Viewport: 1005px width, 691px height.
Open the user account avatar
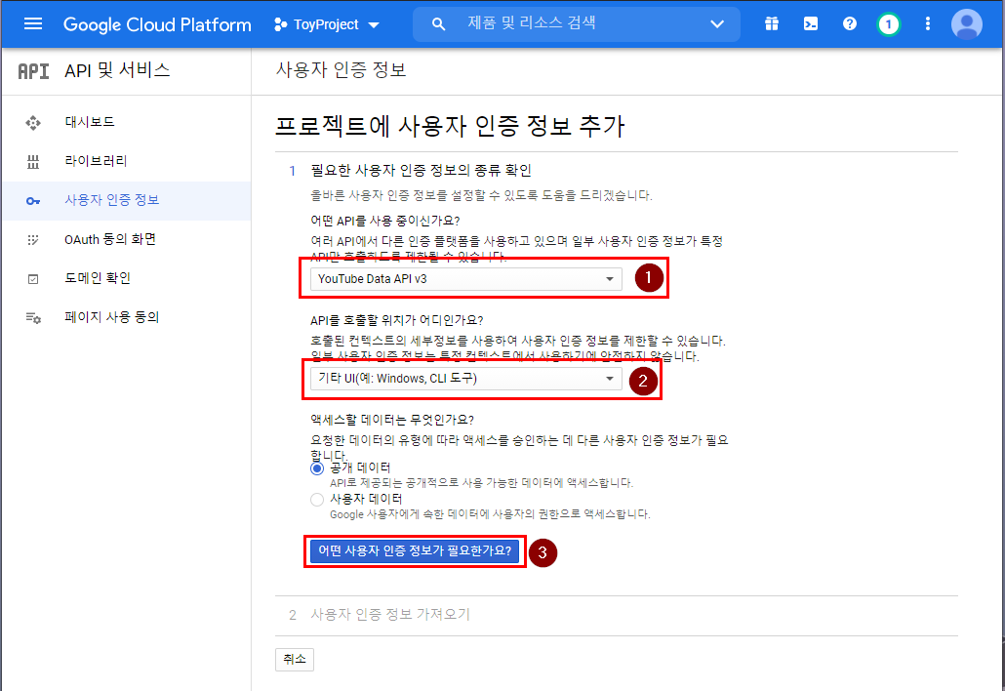pyautogui.click(x=967, y=24)
